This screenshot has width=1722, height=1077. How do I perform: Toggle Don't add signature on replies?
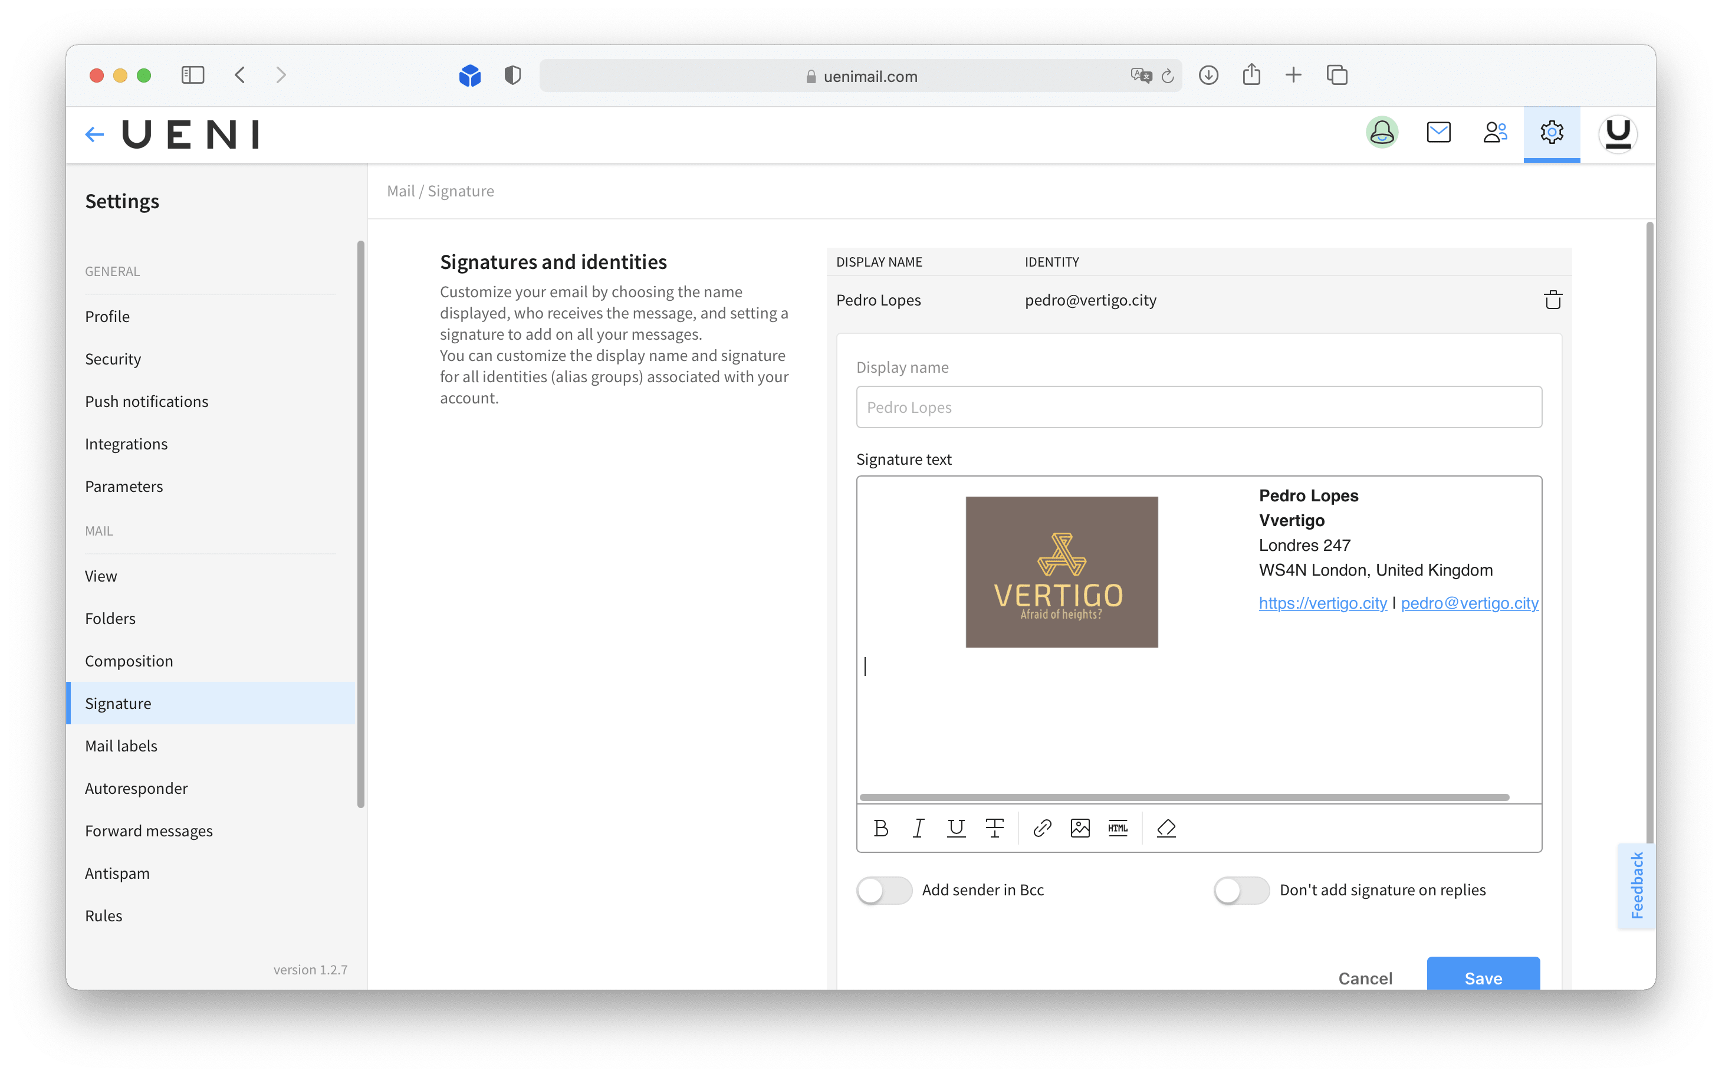[x=1241, y=889]
